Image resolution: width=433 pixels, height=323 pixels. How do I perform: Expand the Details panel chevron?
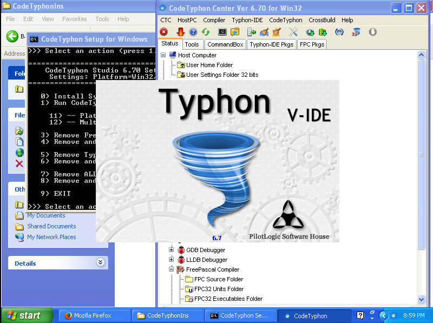coord(100,262)
